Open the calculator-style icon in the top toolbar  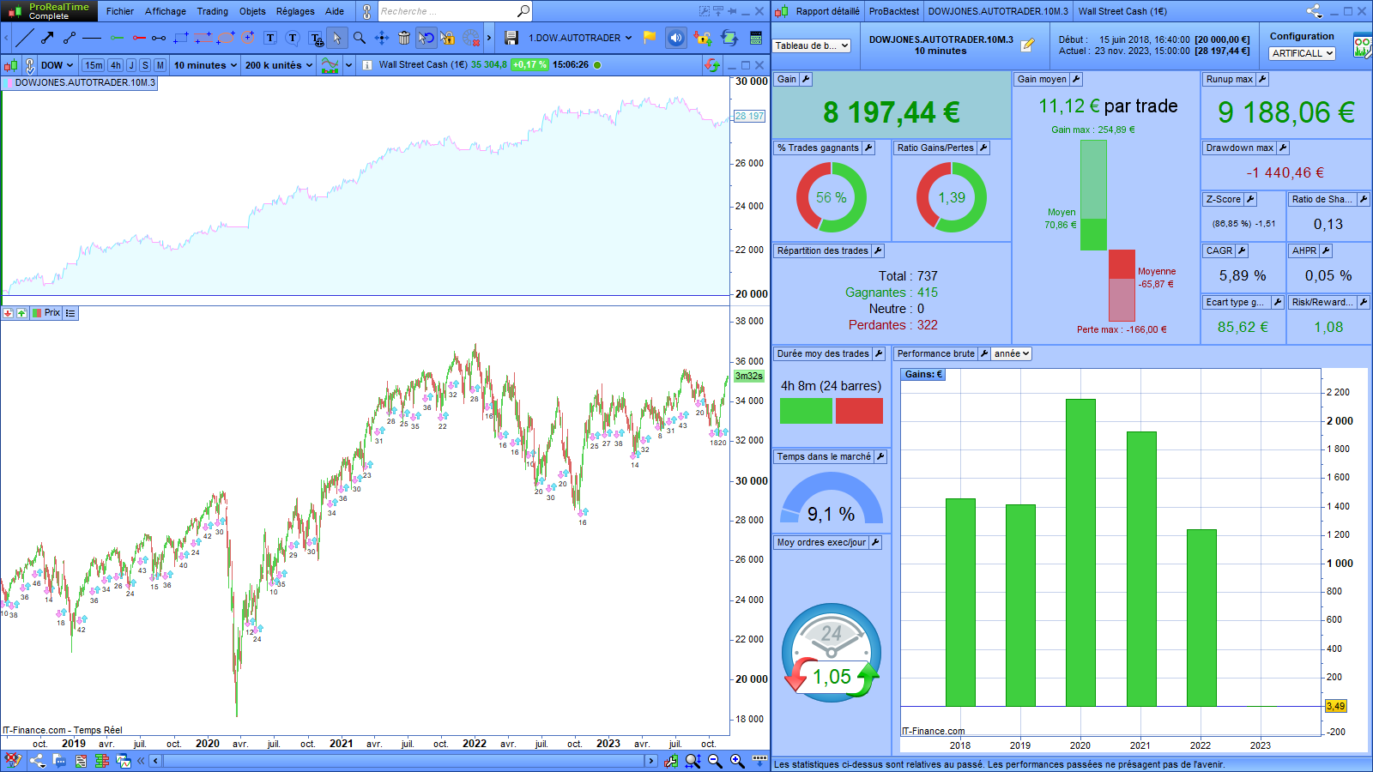[x=756, y=38]
